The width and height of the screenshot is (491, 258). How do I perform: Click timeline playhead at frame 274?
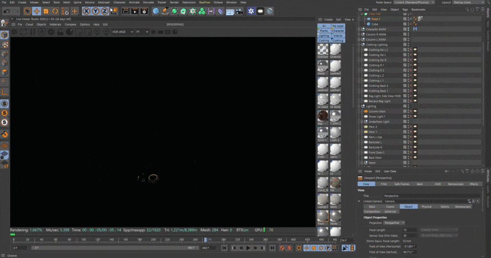[x=206, y=240]
